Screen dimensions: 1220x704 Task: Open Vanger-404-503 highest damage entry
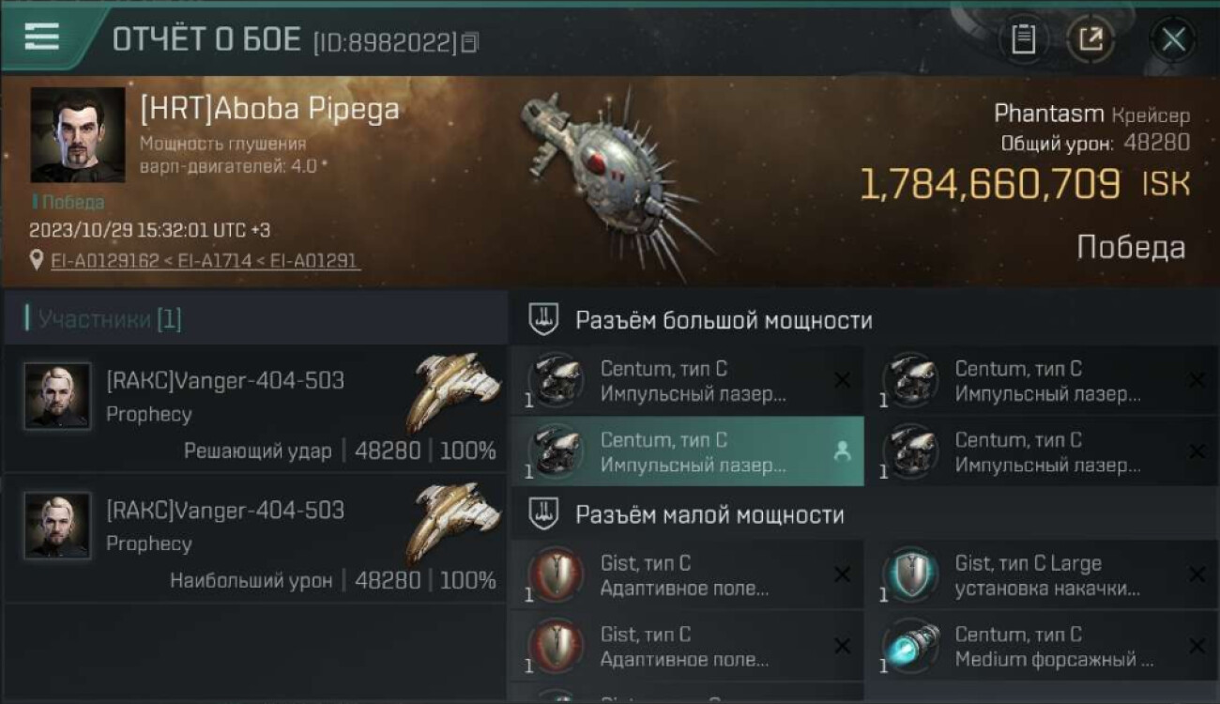254,539
